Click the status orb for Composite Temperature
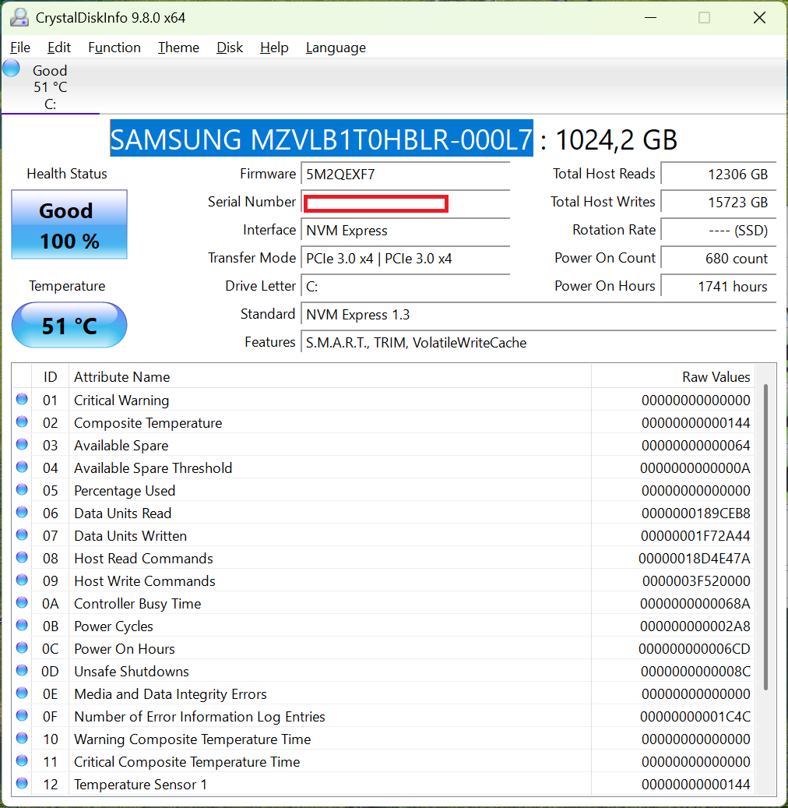The height and width of the screenshot is (808, 788). [22, 422]
